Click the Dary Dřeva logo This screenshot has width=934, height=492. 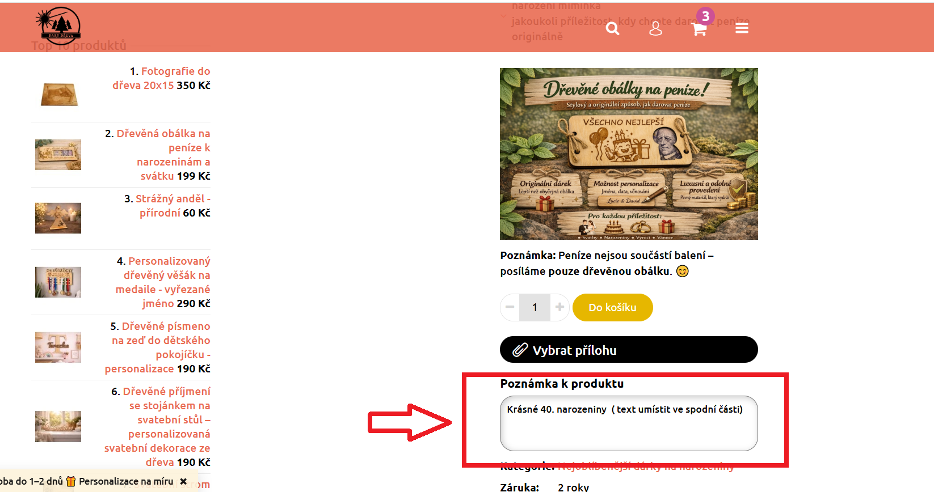pos(58,26)
